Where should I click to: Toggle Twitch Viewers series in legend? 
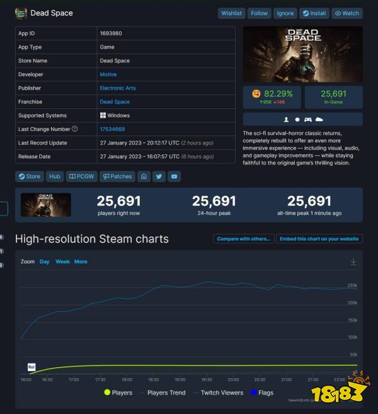point(219,393)
